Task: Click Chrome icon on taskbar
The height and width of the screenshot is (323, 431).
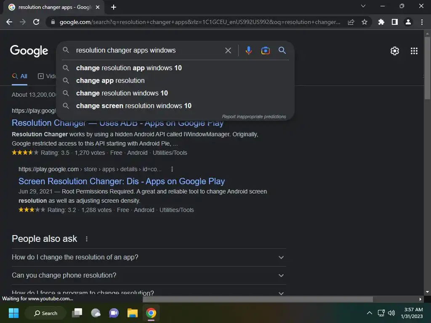Action: 151,313
